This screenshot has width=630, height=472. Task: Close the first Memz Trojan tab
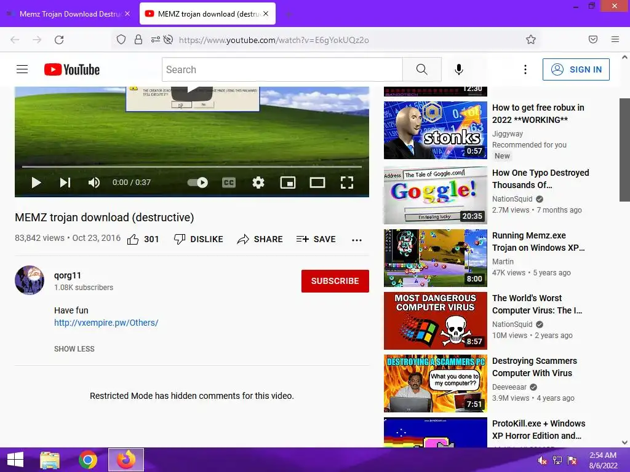(127, 14)
